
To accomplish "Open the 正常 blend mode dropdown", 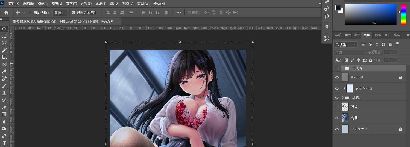I will click(x=350, y=53).
